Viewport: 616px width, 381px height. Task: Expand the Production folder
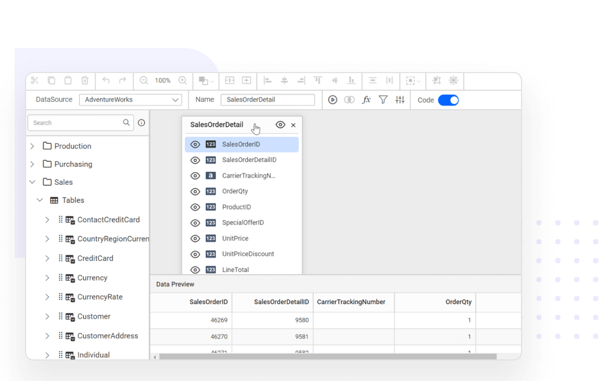tap(32, 146)
